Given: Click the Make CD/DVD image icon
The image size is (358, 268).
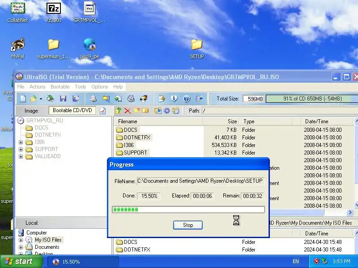Looking at the screenshot, I should coord(94,99).
